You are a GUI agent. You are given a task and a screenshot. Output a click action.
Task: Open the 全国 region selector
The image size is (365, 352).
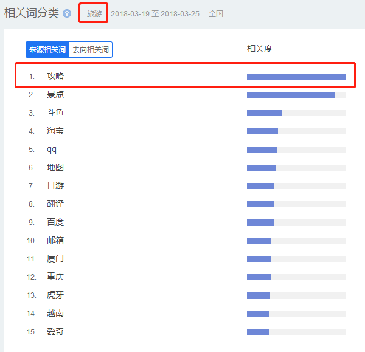216,13
